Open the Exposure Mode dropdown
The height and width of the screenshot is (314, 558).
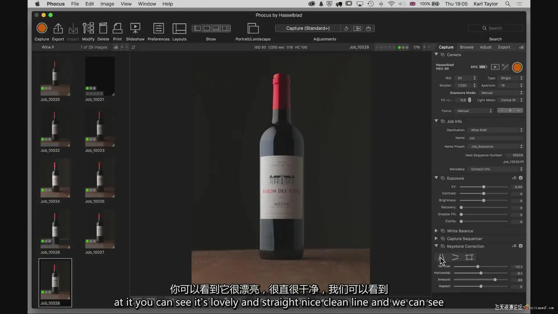[x=501, y=93]
